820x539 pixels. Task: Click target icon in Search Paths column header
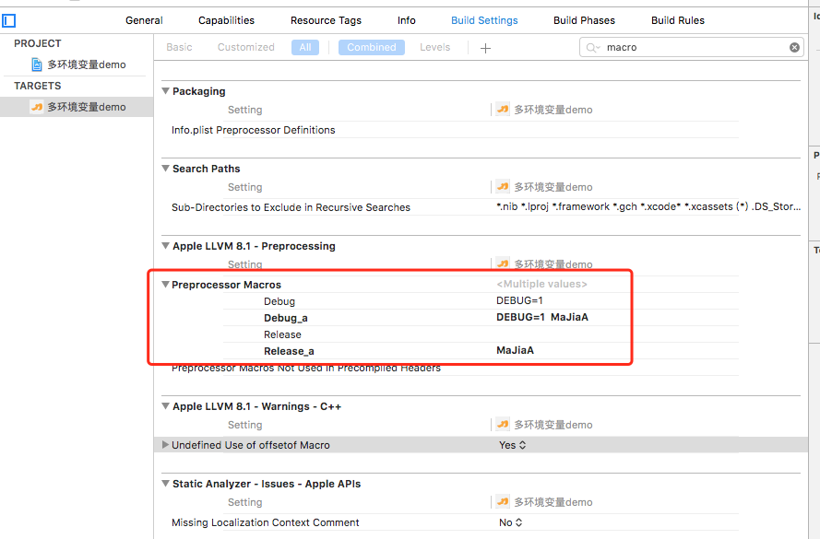click(503, 187)
